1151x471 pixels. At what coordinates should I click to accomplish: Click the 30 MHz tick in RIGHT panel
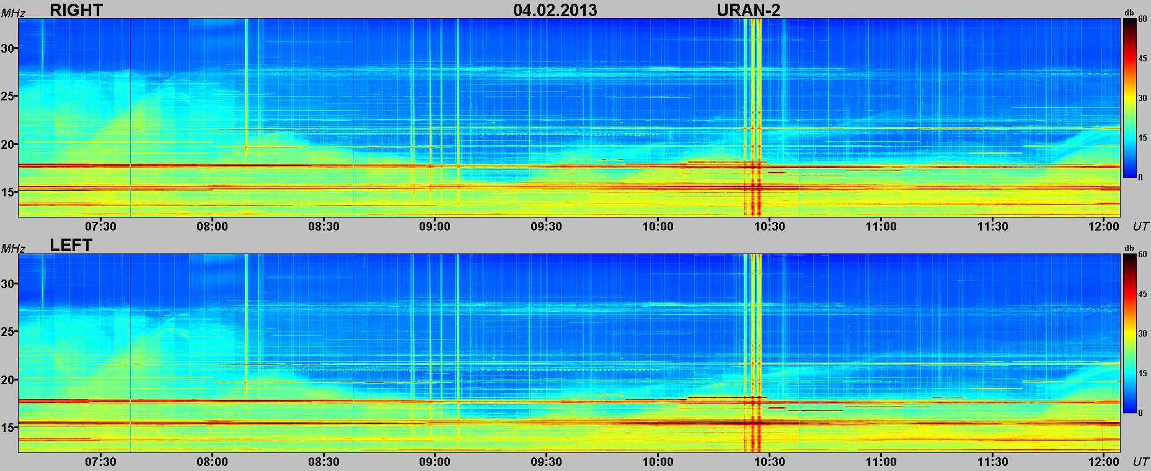pyautogui.click(x=8, y=48)
